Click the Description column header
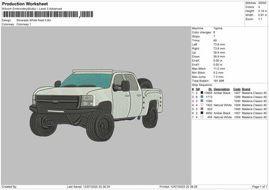The height and width of the screenshot is (190, 269). 221,89
